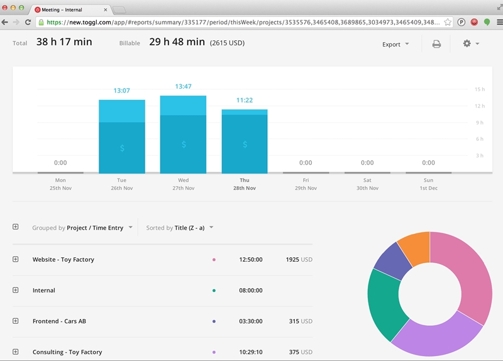Click the 375 USD amount
Viewport: 503px width, 361px height.
[301, 352]
